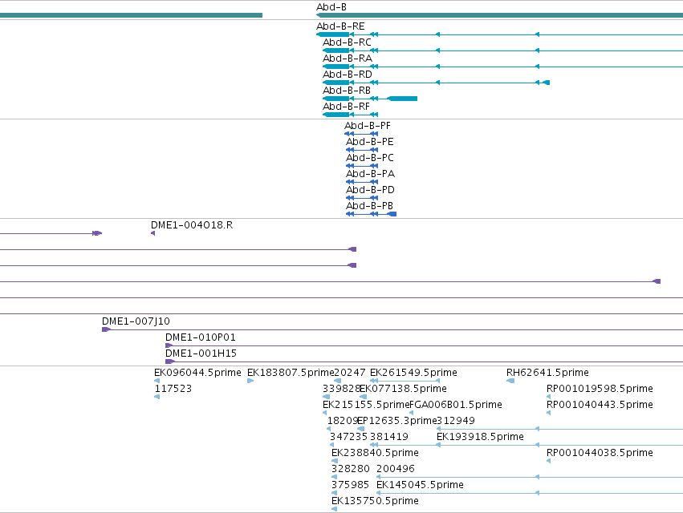Click the Abd-B-RA transcript name
683x513 pixels.
(x=348, y=59)
